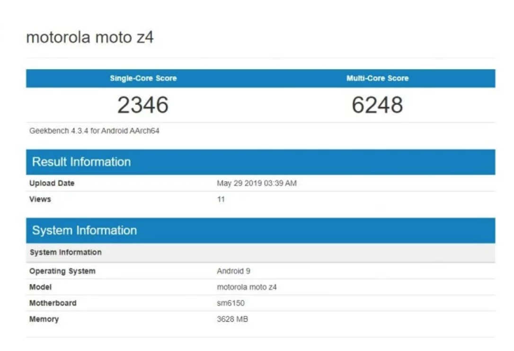The image size is (514, 351).
Task: Click the 'motorola moto z4' page title
Action: pyautogui.click(x=90, y=37)
